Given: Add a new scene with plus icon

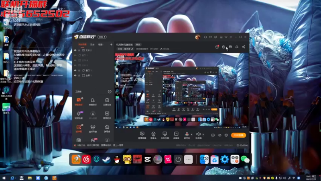Looking at the screenshot, I should [111, 45].
